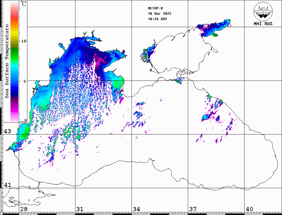Click the "MHI RAS" label text
282x215 pixels.
click(263, 24)
